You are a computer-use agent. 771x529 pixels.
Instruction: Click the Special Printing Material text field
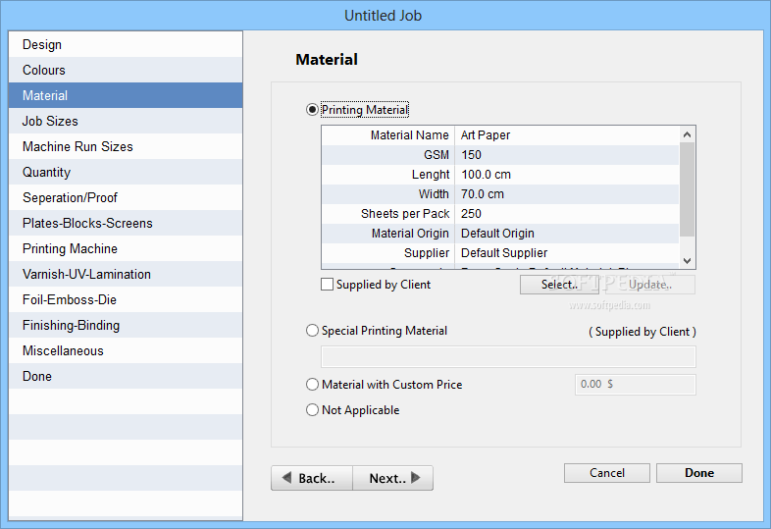click(508, 357)
